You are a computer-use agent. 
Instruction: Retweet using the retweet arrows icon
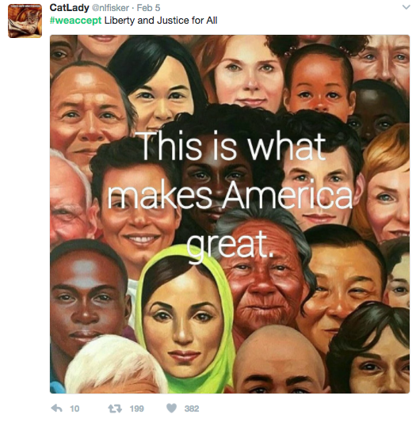[115, 409]
